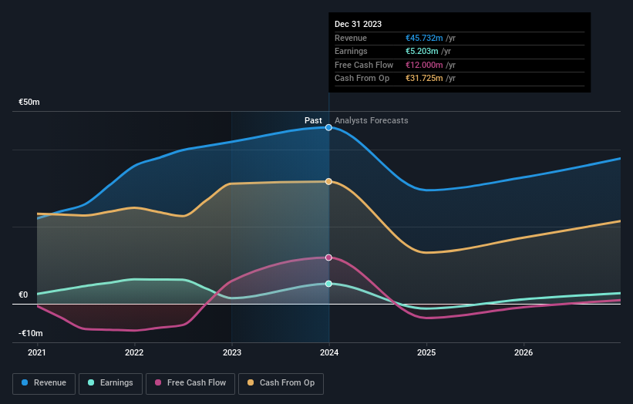Click the Dec 31 2023 tooltip date
The width and height of the screenshot is (633, 404).
click(x=358, y=24)
